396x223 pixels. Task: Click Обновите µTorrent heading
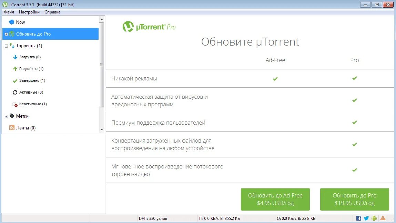tap(250, 42)
